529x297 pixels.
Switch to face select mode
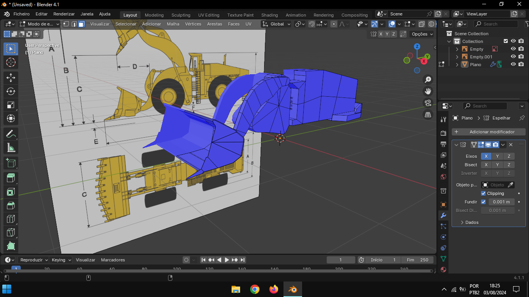81,24
